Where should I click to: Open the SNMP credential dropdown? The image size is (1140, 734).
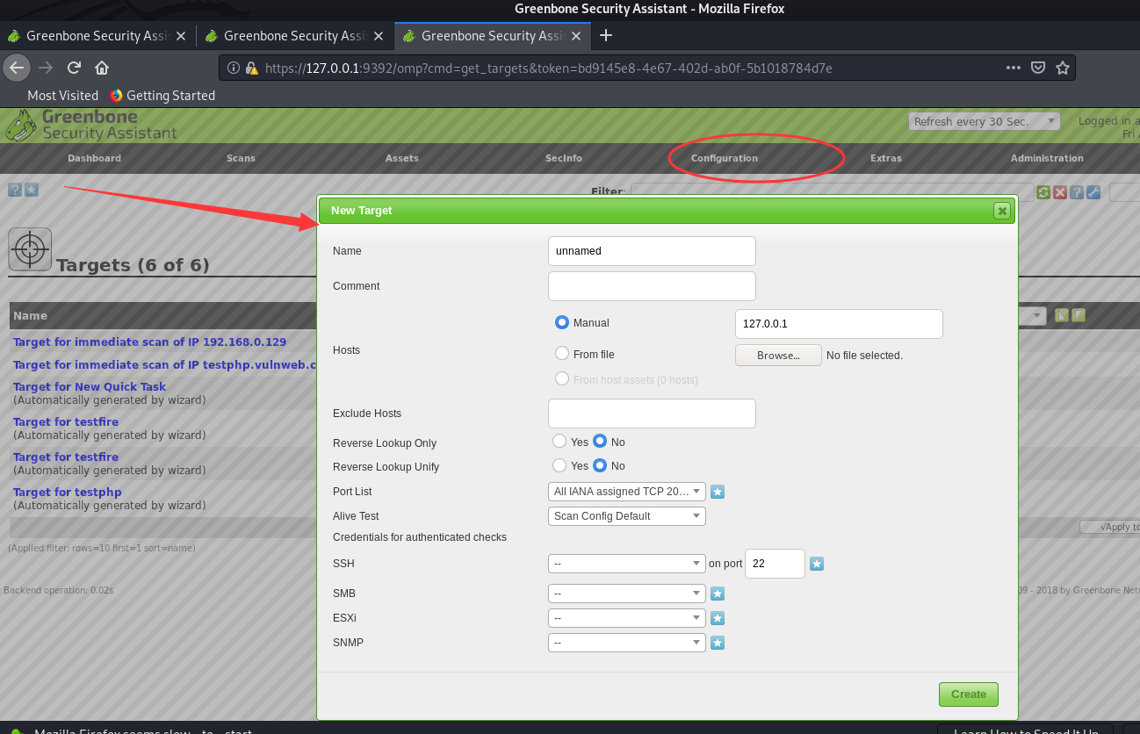[x=627, y=643]
